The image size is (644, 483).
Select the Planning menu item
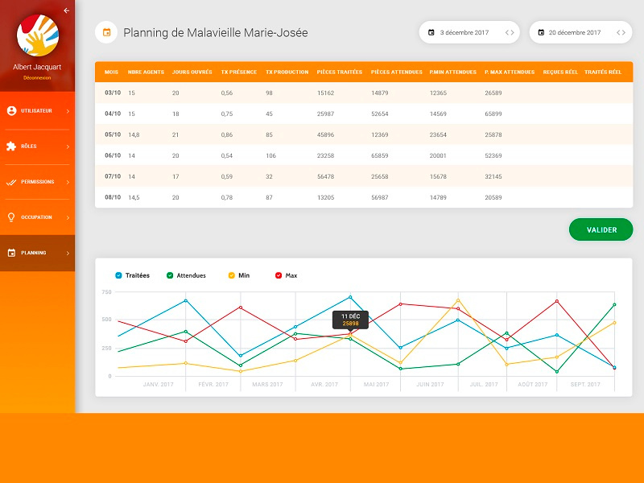(34, 253)
